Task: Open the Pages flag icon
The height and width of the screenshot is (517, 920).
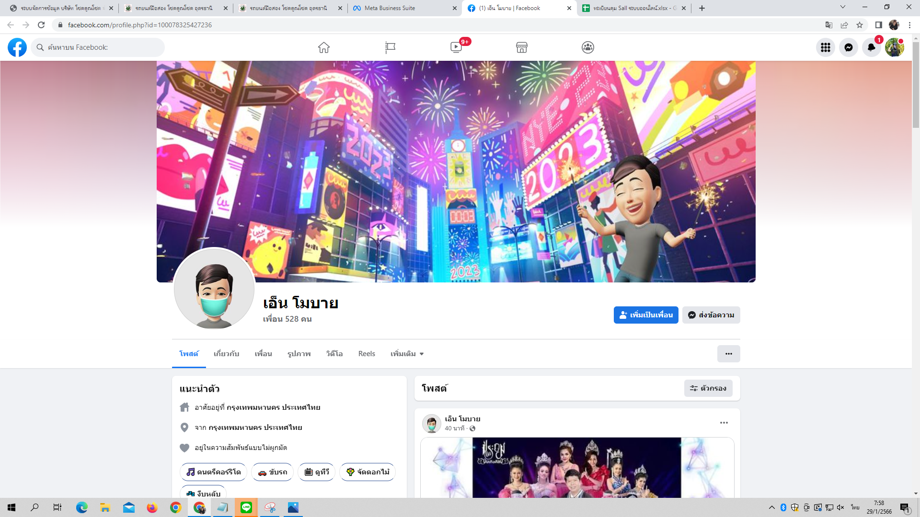Action: tap(390, 47)
